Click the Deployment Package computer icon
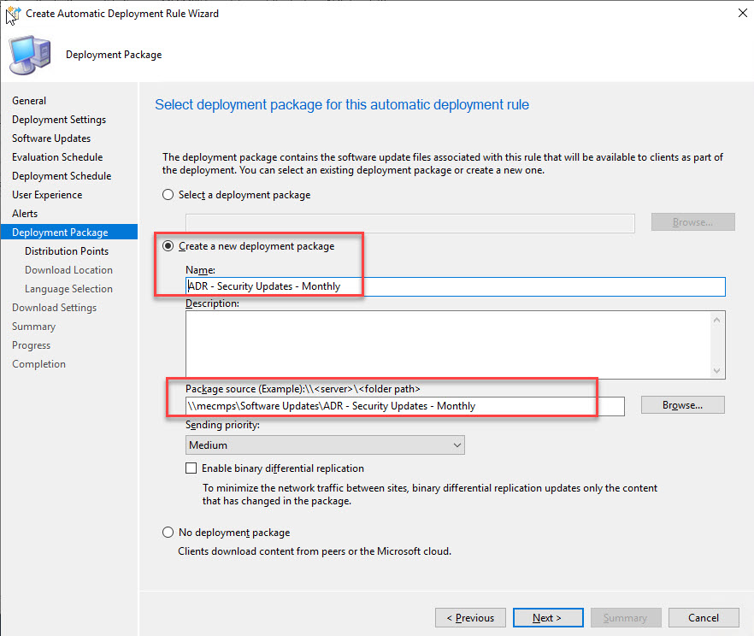 click(30, 56)
